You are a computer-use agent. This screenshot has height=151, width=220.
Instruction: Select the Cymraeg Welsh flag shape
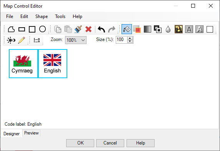coord(23,64)
